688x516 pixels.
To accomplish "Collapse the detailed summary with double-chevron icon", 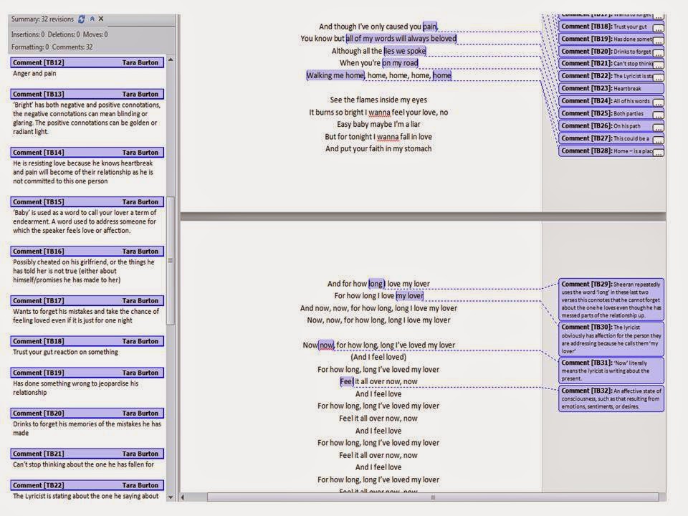I will pos(92,19).
